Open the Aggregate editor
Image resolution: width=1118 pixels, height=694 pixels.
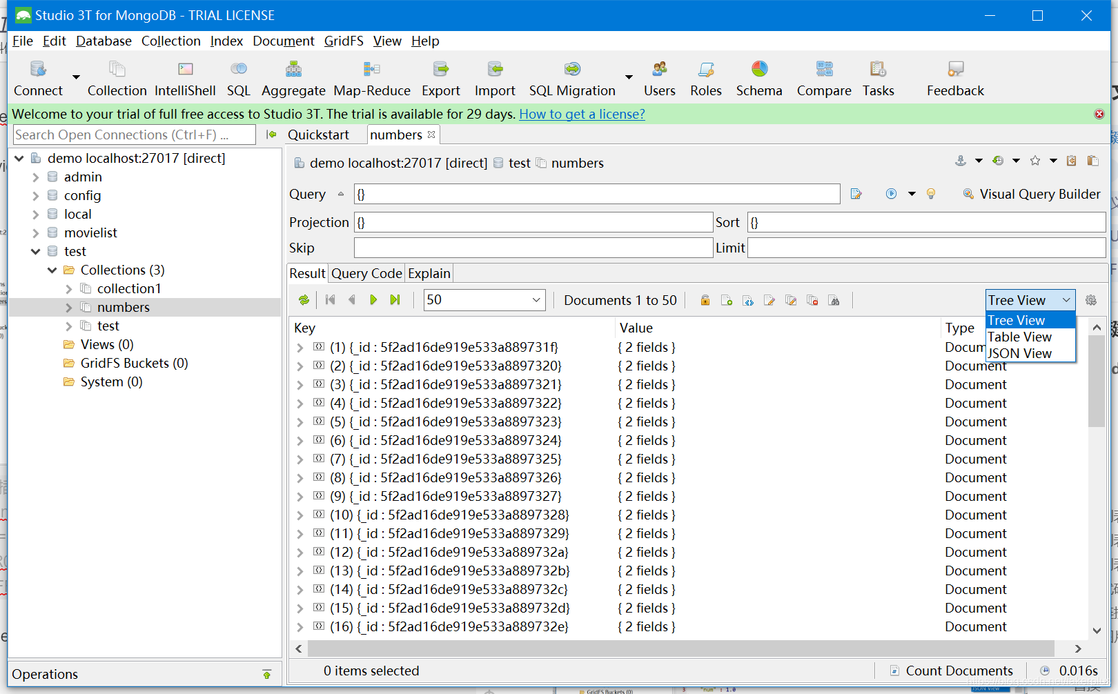[293, 79]
